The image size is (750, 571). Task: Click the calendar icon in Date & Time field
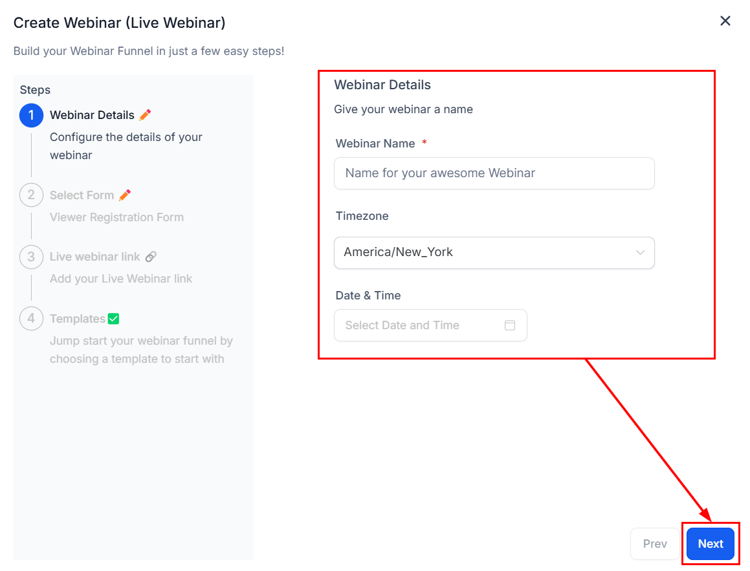(x=510, y=325)
